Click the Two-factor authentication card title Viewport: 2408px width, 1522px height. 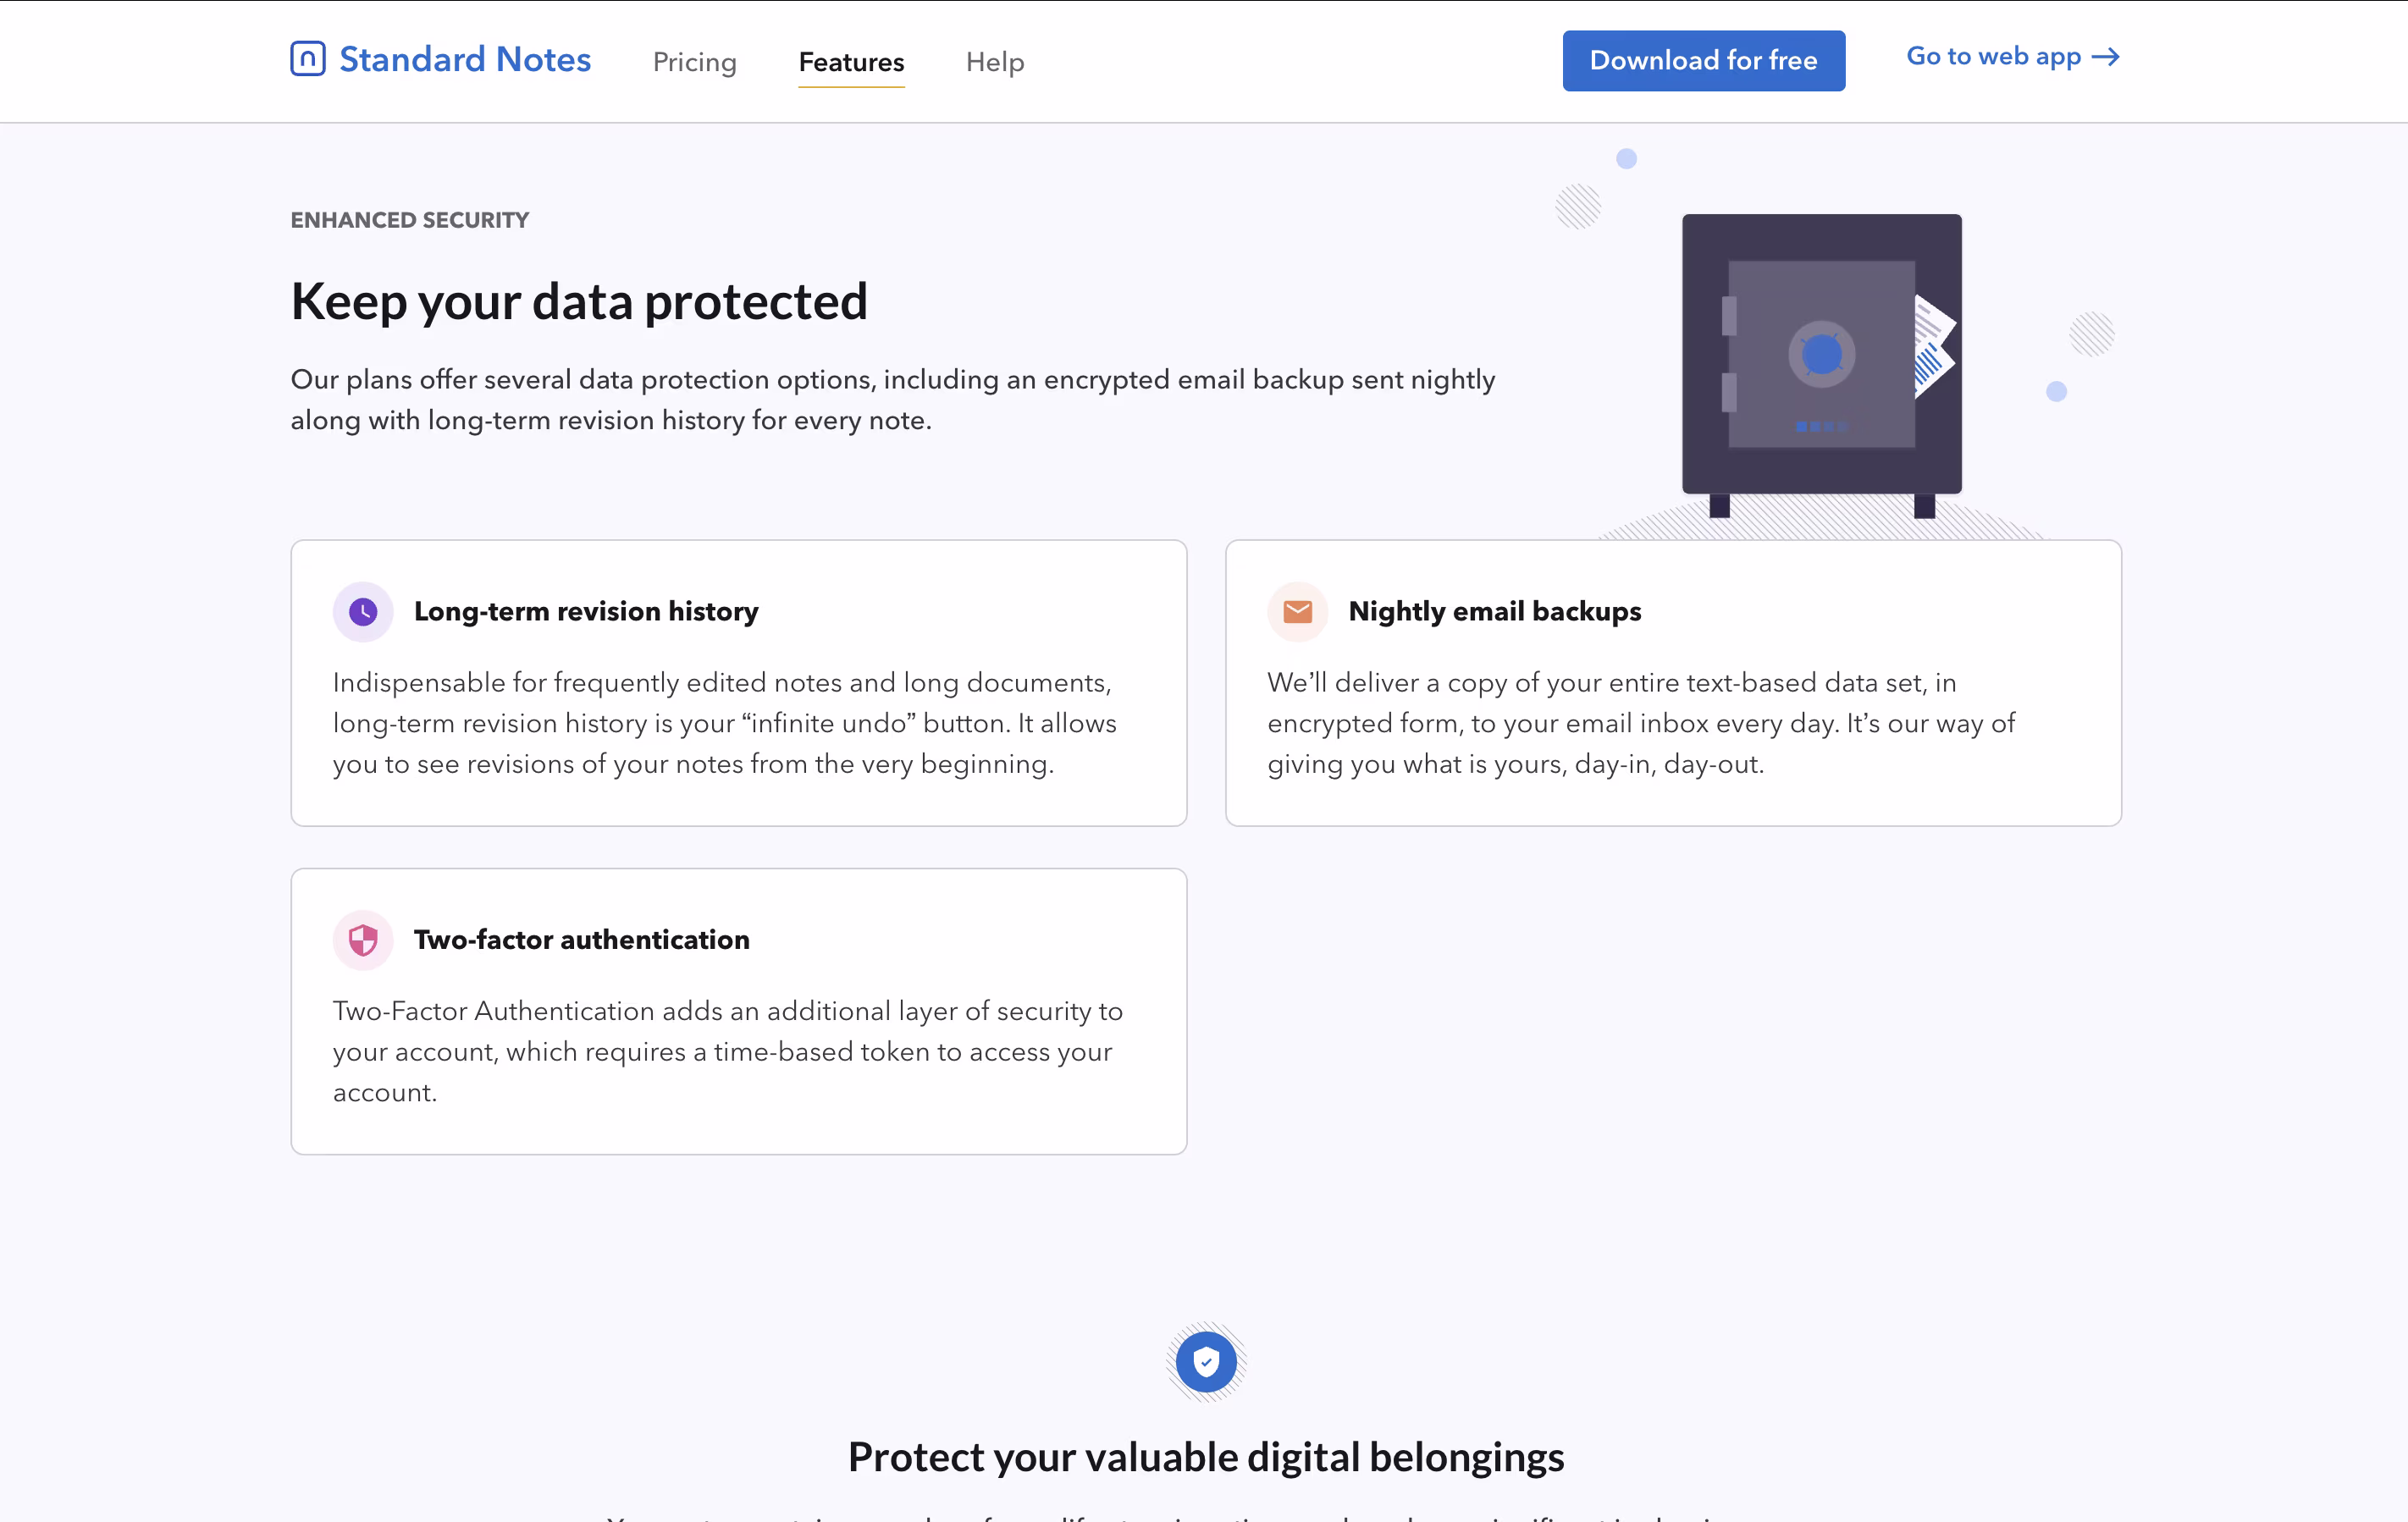coord(581,940)
